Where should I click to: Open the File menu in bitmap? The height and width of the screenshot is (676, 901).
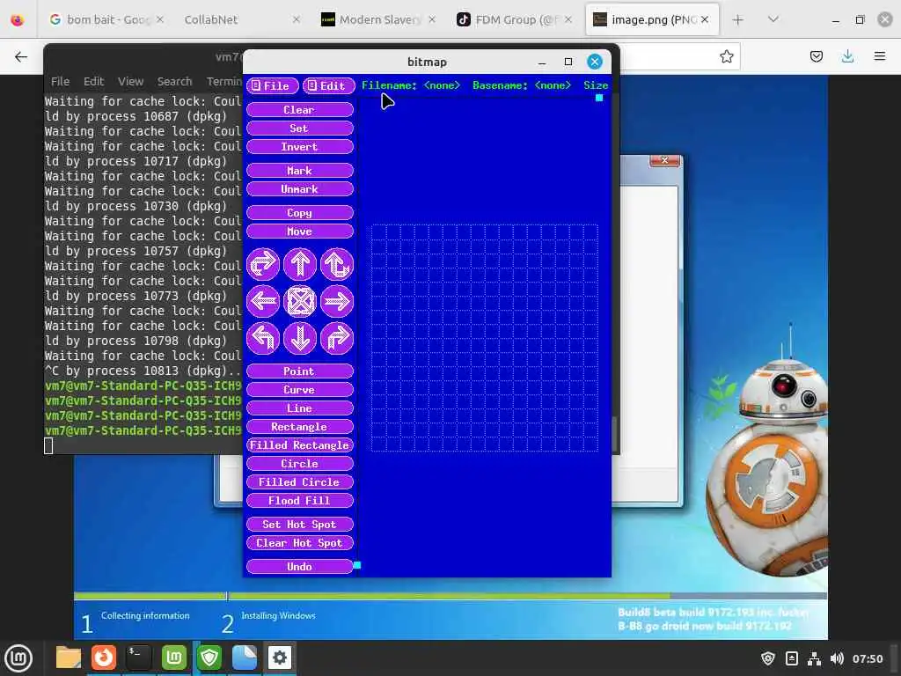click(273, 85)
